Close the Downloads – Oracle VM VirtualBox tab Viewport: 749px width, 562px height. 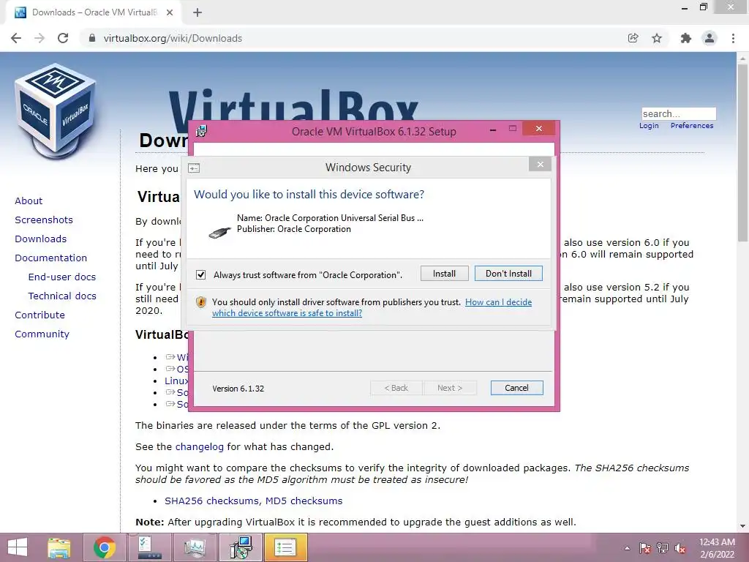click(x=170, y=12)
